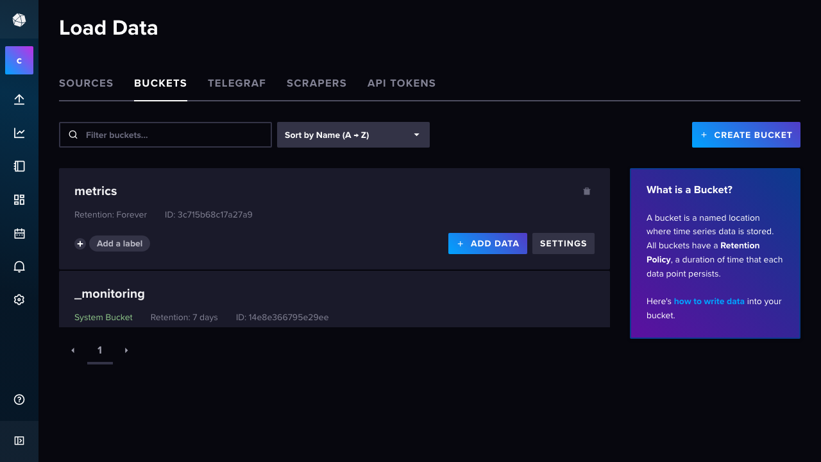
Task: Select the Buckets tab
Action: [160, 83]
